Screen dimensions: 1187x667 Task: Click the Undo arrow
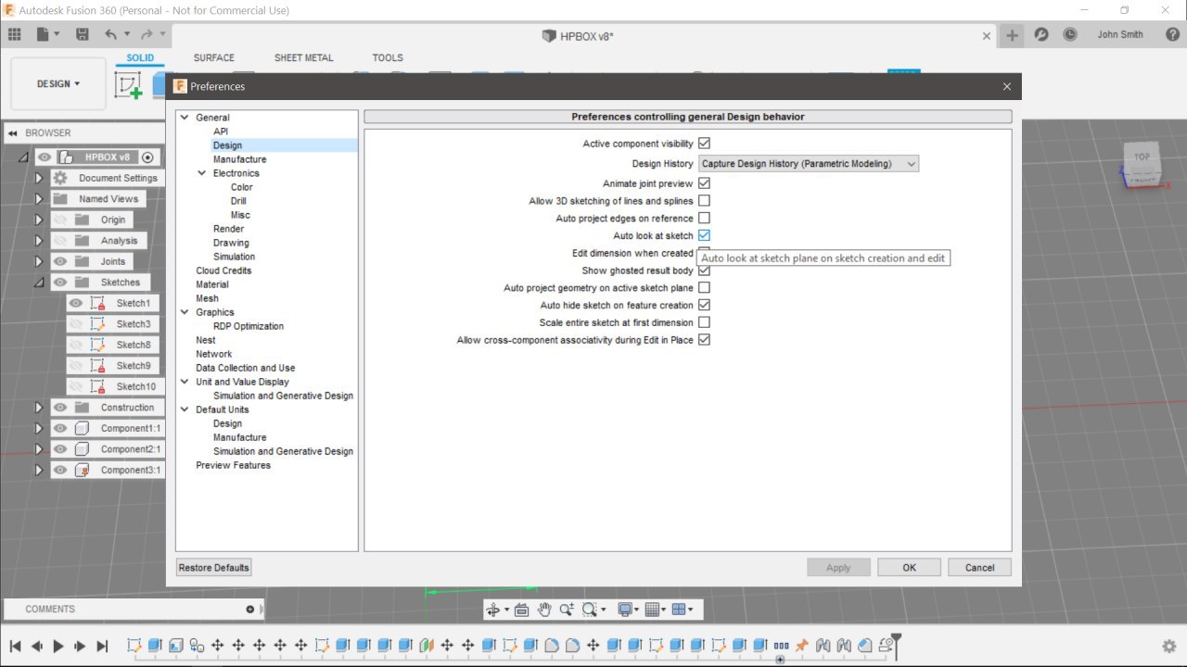coord(111,34)
